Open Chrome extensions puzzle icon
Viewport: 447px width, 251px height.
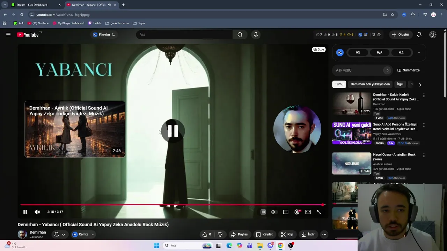[x=412, y=15]
